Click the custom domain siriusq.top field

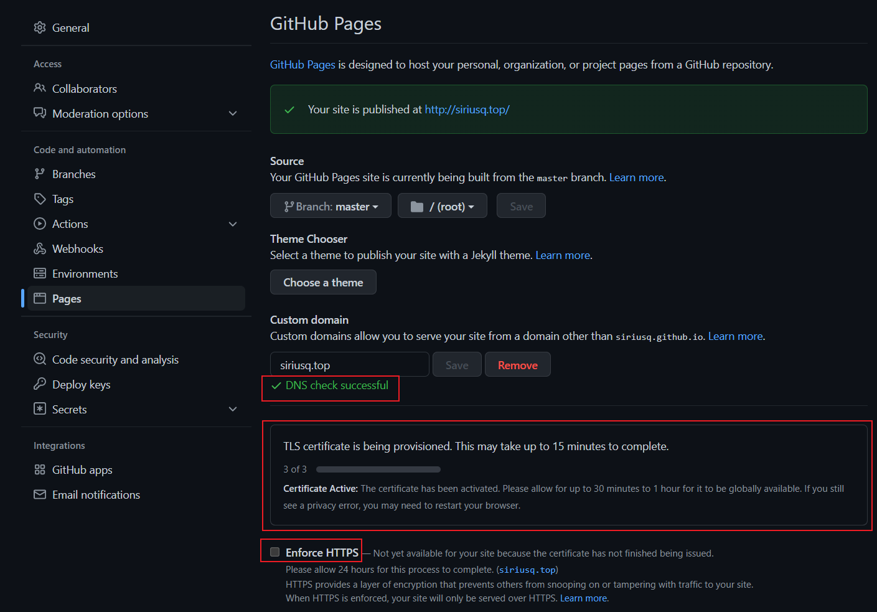350,364
